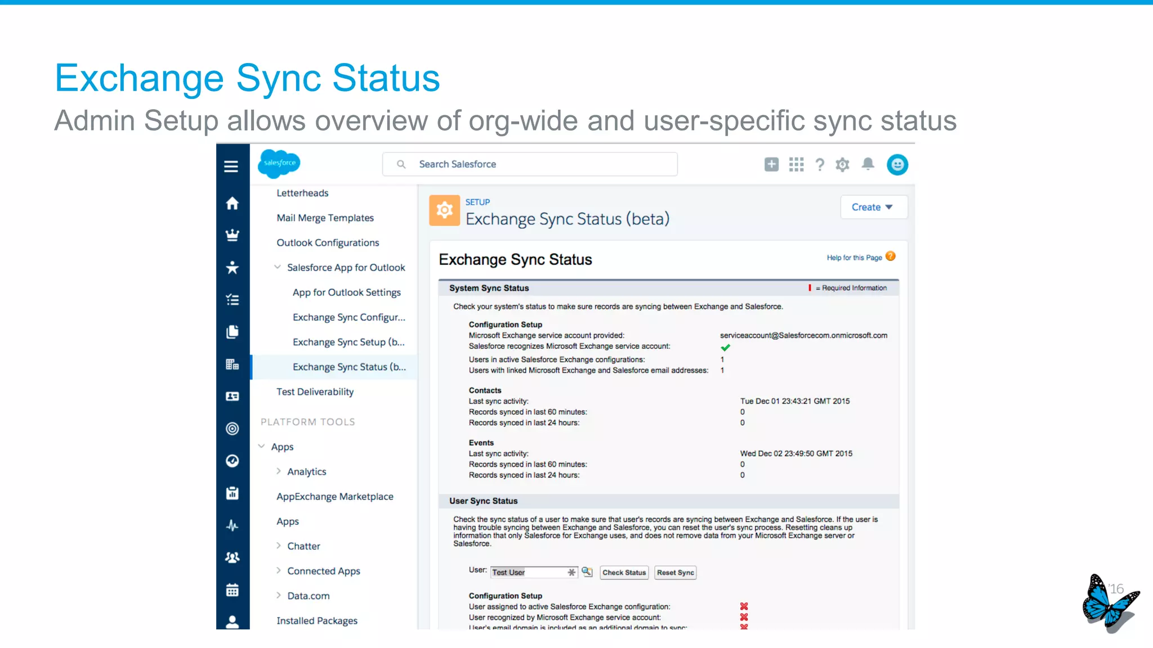Click the Salesforce cloud logo

pyautogui.click(x=279, y=163)
